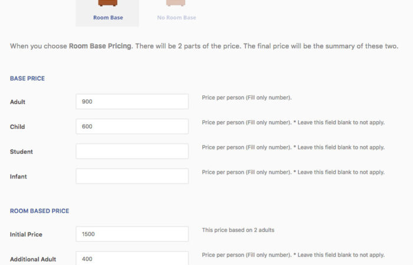413x265 pixels.
Task: Focus the Additional Adult price input
Action: tap(132, 259)
